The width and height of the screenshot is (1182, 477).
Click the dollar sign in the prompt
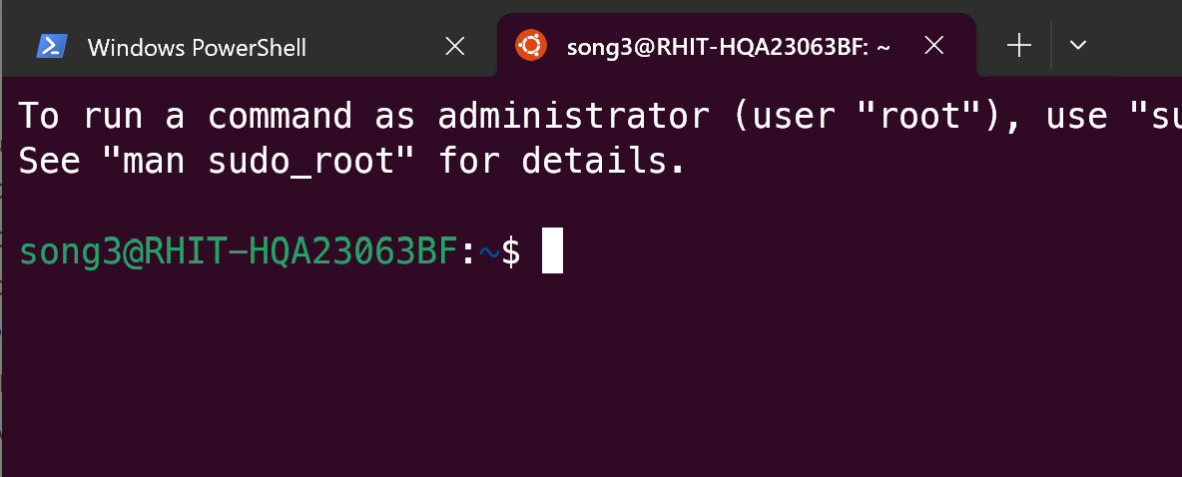point(510,252)
